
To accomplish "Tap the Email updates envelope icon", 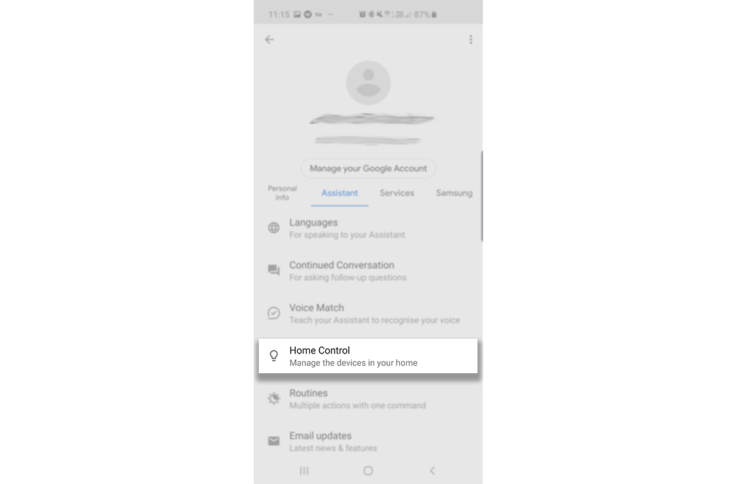I will pos(274,441).
